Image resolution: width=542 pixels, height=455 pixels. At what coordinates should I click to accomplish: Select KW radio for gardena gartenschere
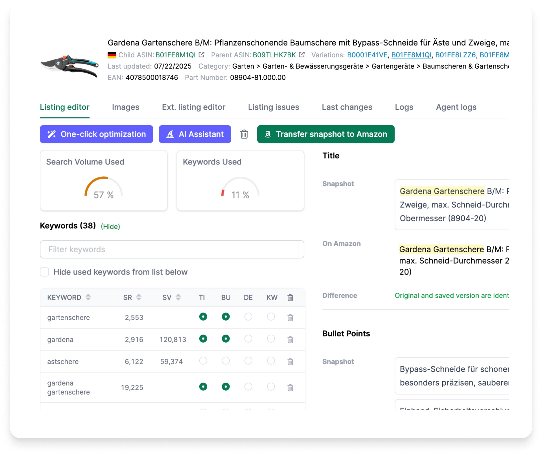pos(271,387)
